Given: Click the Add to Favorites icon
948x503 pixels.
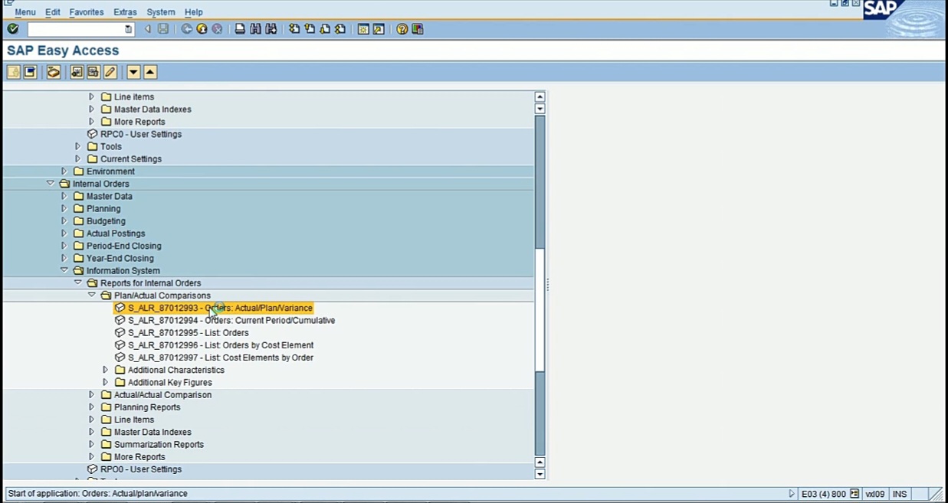Looking at the screenshot, I should 77,72.
